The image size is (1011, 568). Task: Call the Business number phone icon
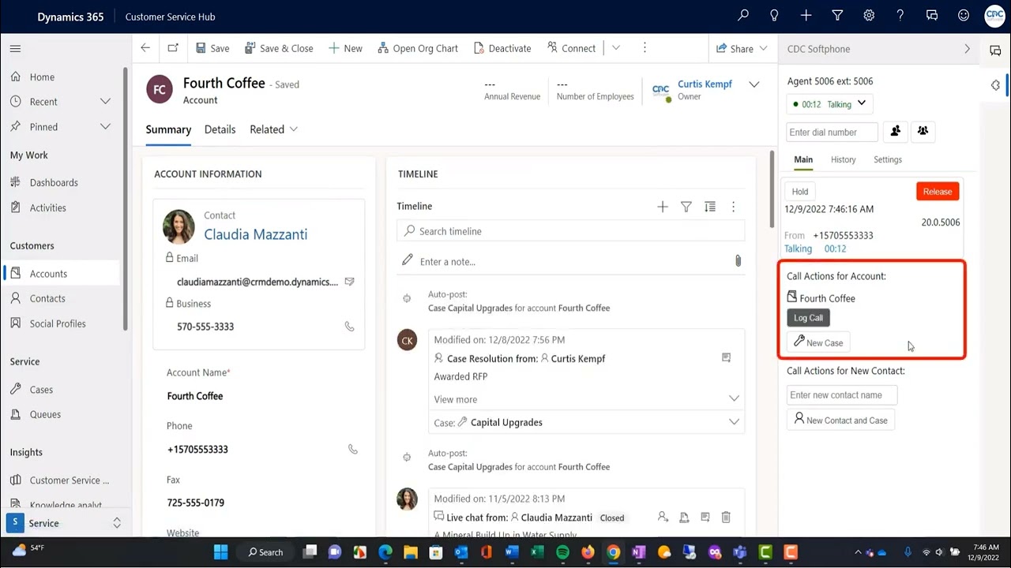coord(349,327)
